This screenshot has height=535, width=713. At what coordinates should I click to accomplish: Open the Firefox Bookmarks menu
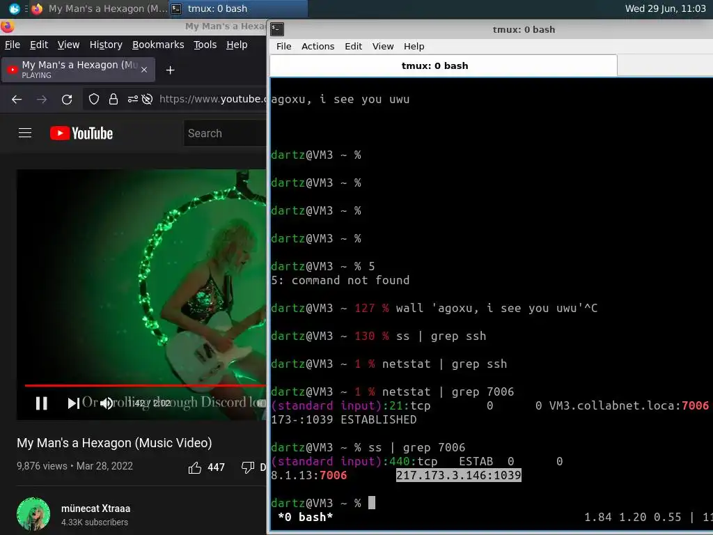coord(158,45)
